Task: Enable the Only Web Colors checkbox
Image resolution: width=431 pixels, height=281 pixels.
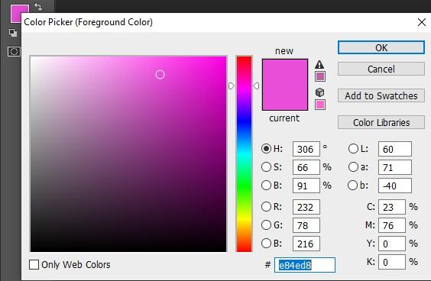Action: tap(34, 265)
